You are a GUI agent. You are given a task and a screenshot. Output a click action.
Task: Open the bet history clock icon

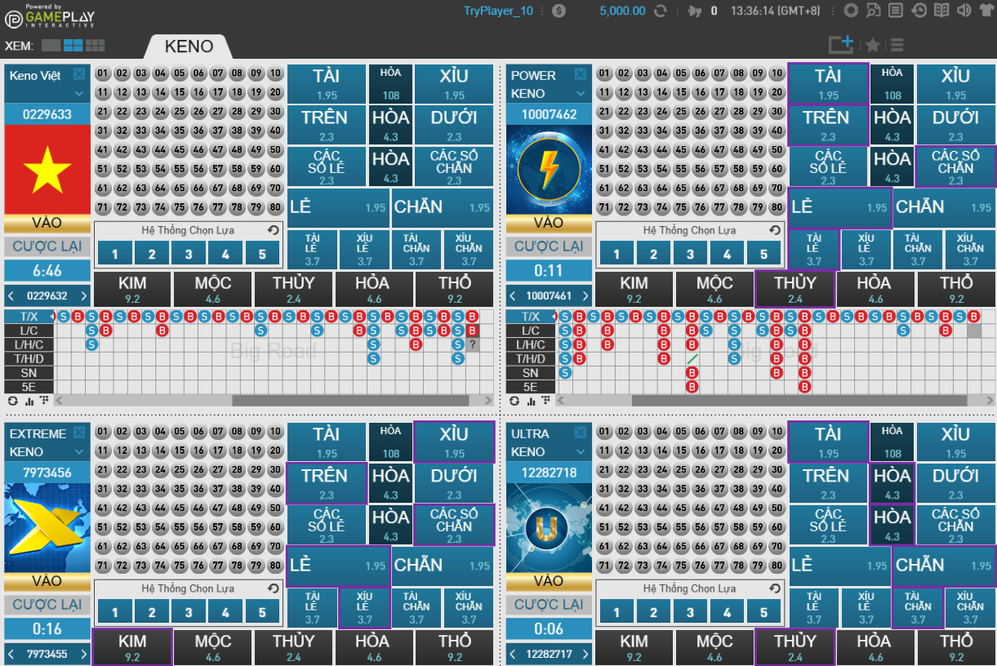(x=919, y=11)
